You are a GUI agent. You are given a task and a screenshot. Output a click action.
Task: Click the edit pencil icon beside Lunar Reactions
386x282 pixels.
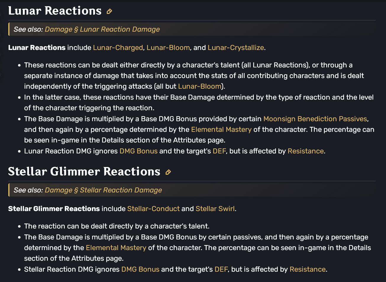[109, 11]
